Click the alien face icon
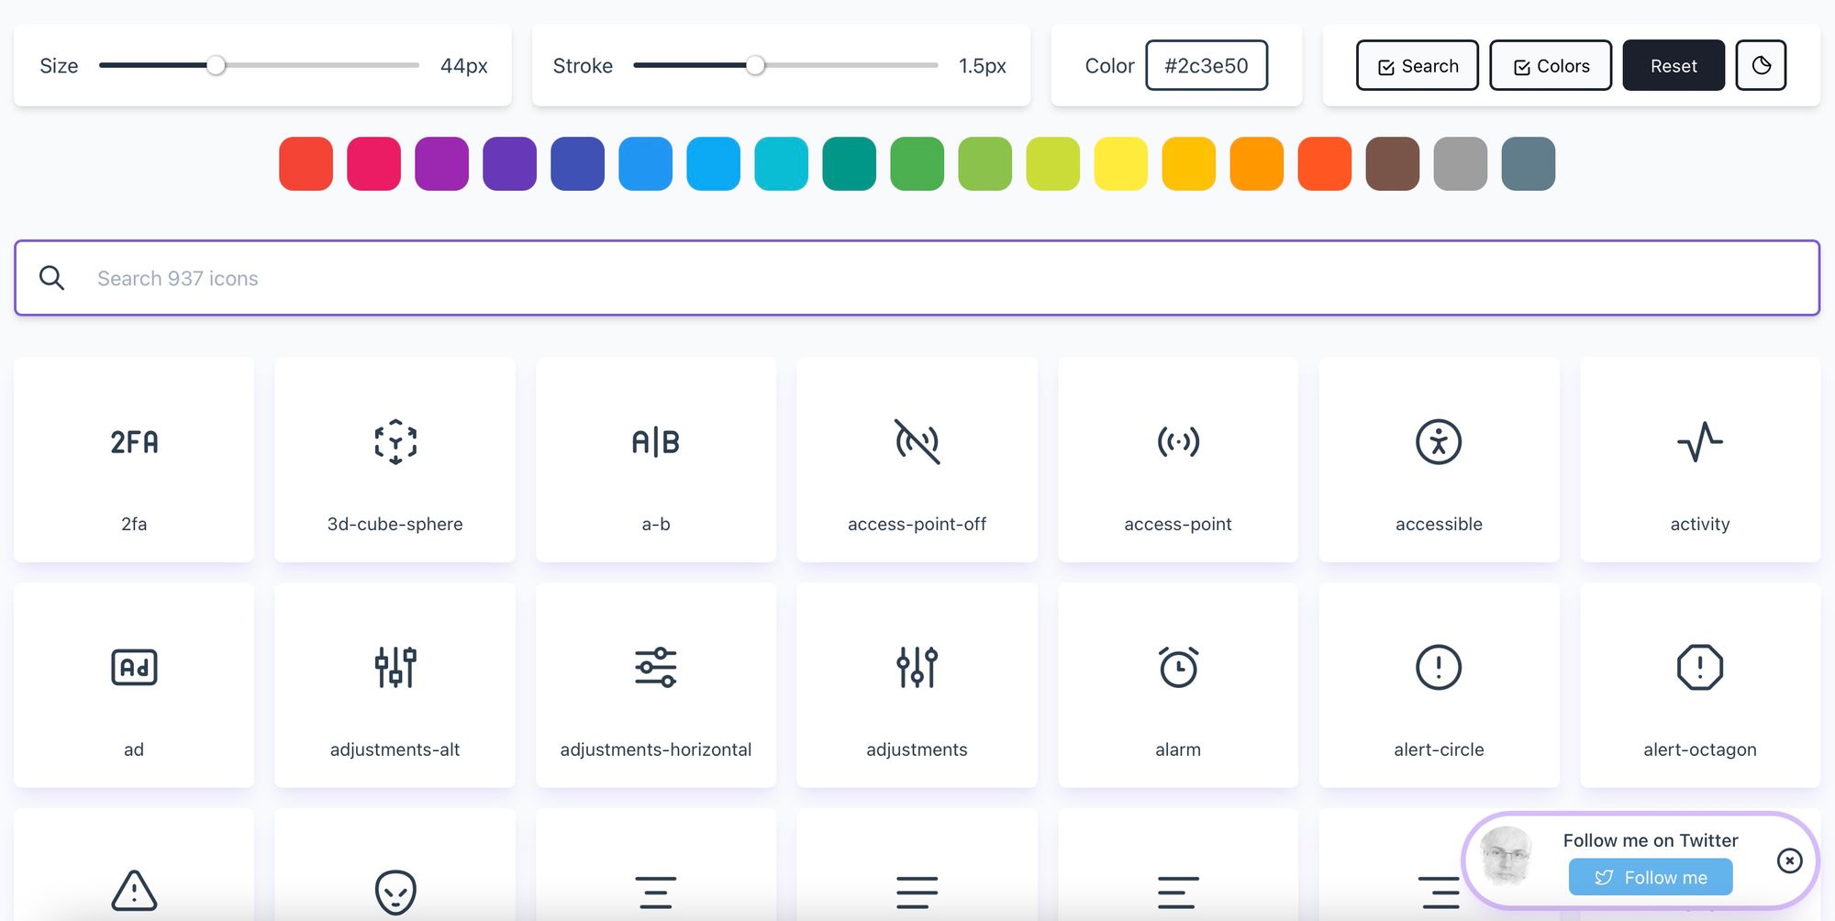The width and height of the screenshot is (1835, 921). click(x=395, y=892)
